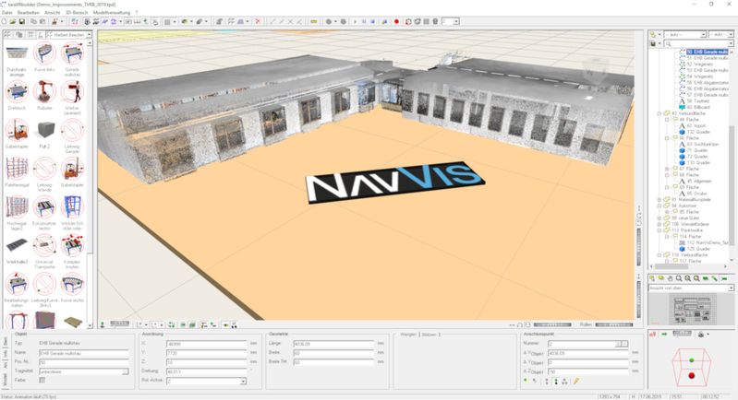Viewport: 738px width, 400px height.
Task: Click the red X delete icon in toolbar
Action: tap(258, 21)
